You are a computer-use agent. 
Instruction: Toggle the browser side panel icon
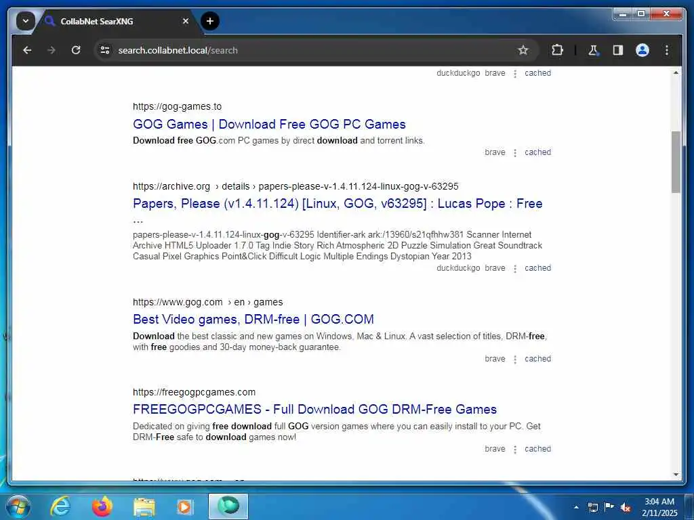(x=618, y=50)
